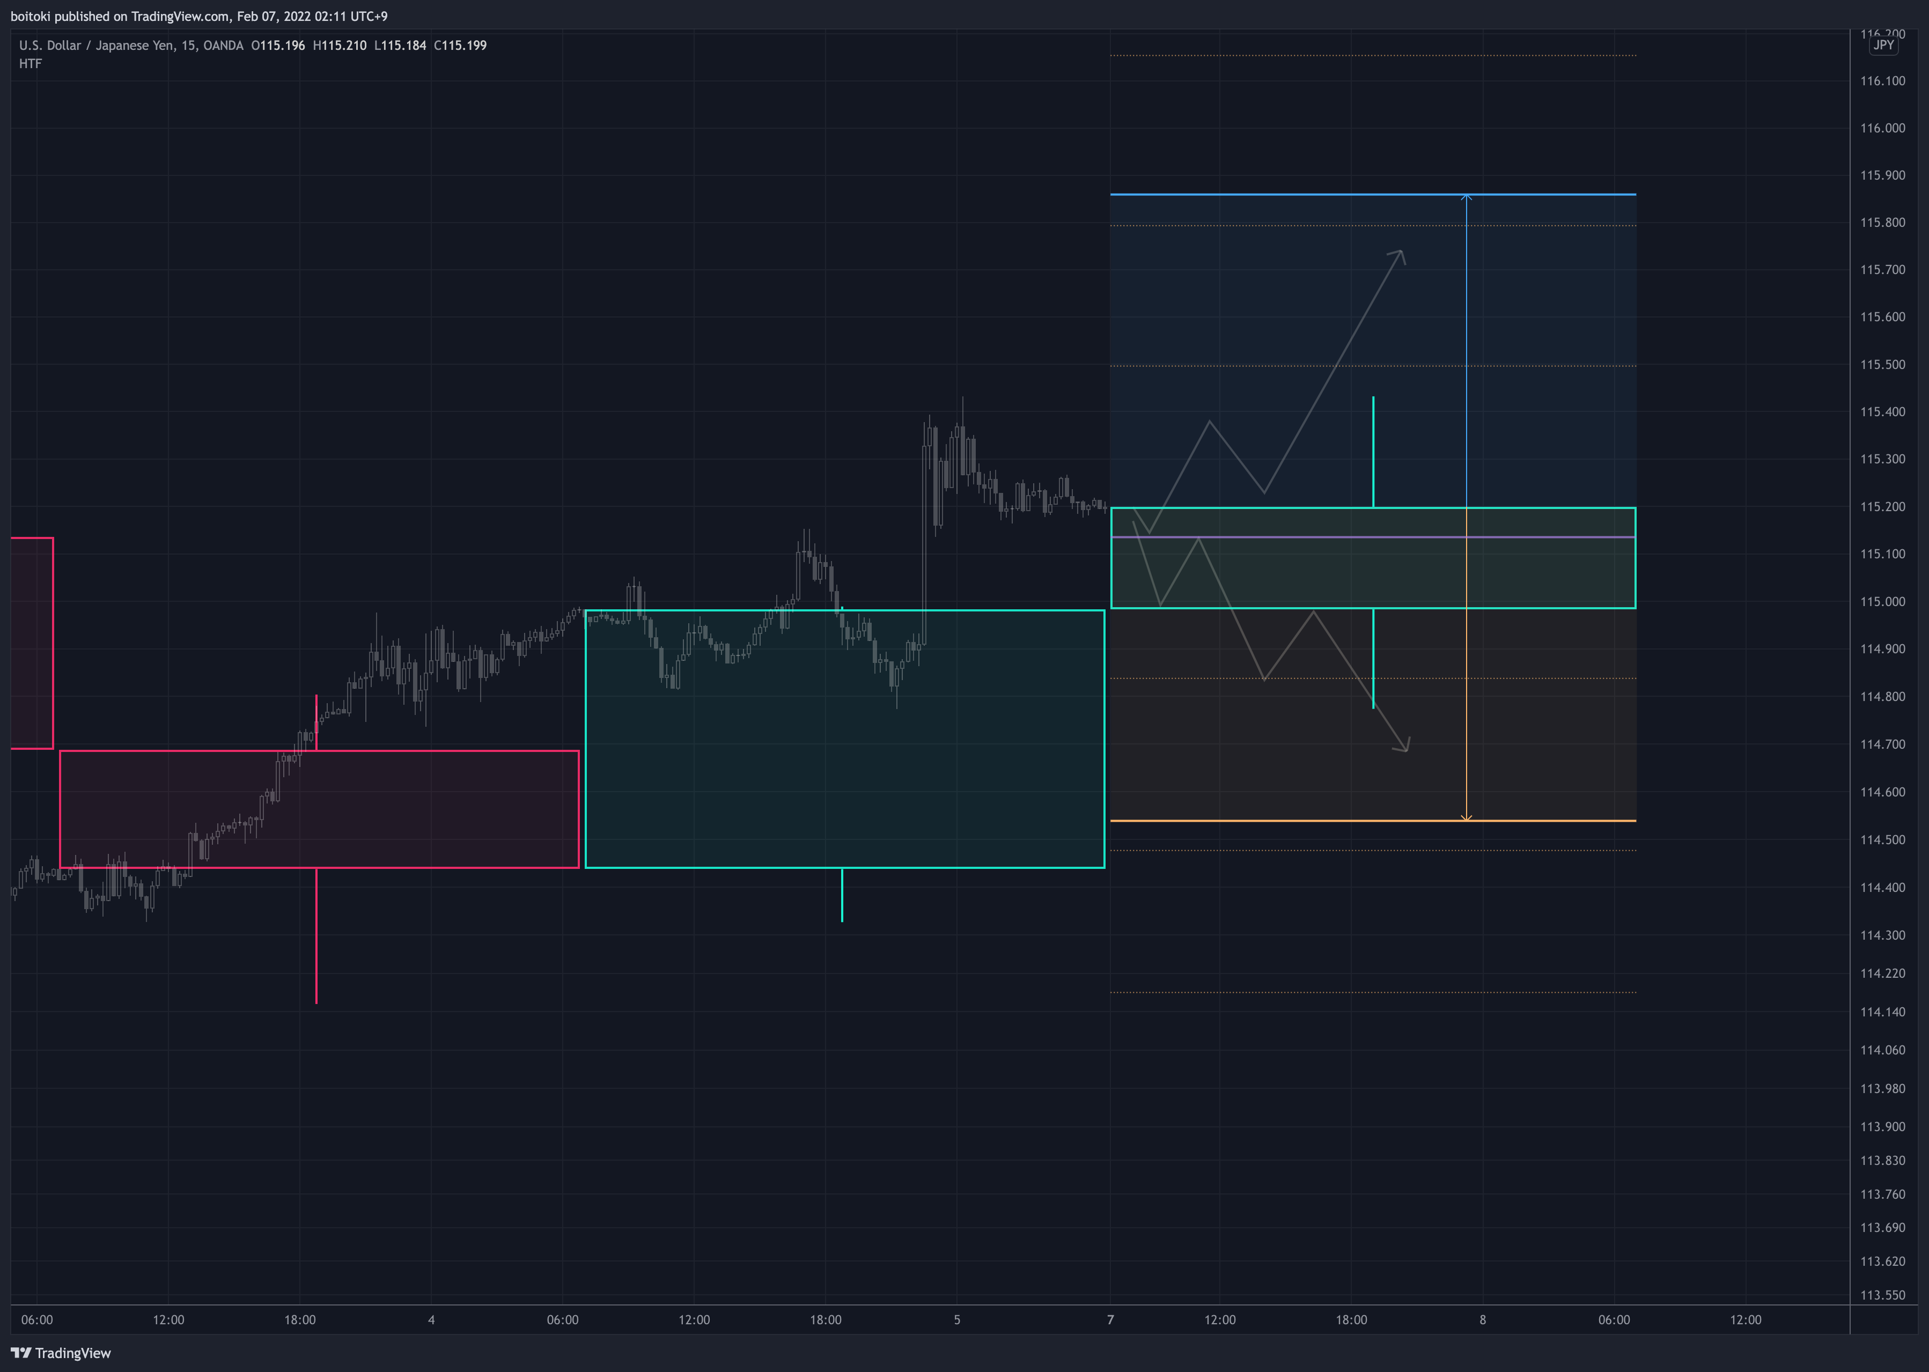Click the 115.300 price axis label
Viewport: 1929px width, 1372px height.
[1882, 460]
